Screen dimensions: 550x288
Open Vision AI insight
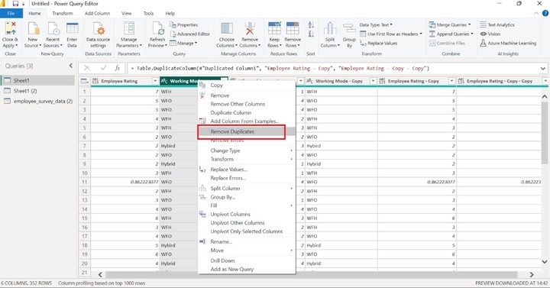(x=490, y=34)
